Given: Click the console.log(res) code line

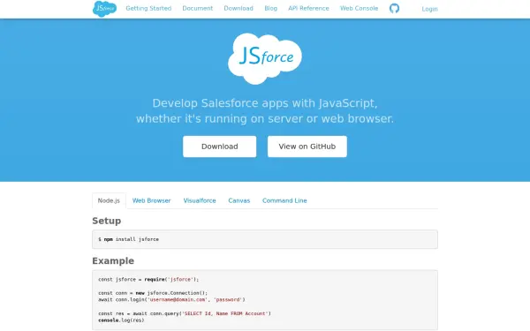Looking at the screenshot, I should [x=121, y=320].
